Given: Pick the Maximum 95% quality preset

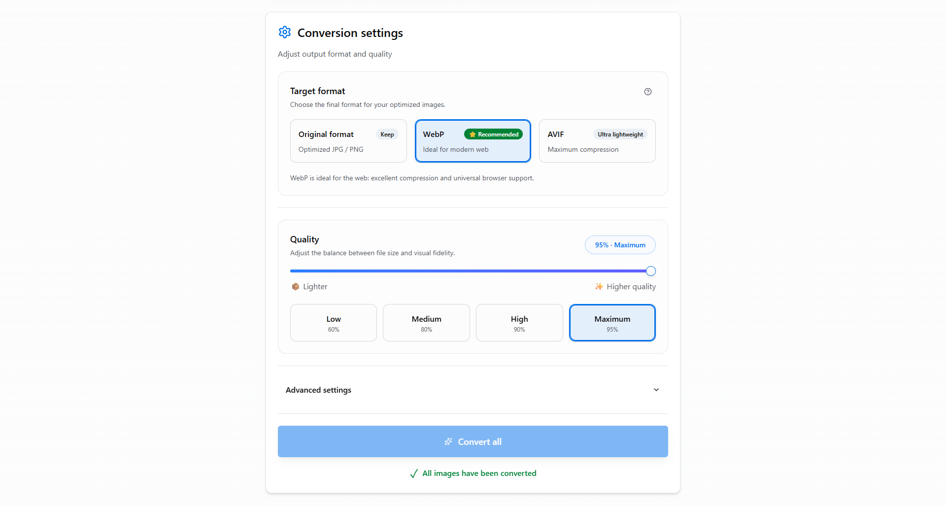Looking at the screenshot, I should [612, 323].
